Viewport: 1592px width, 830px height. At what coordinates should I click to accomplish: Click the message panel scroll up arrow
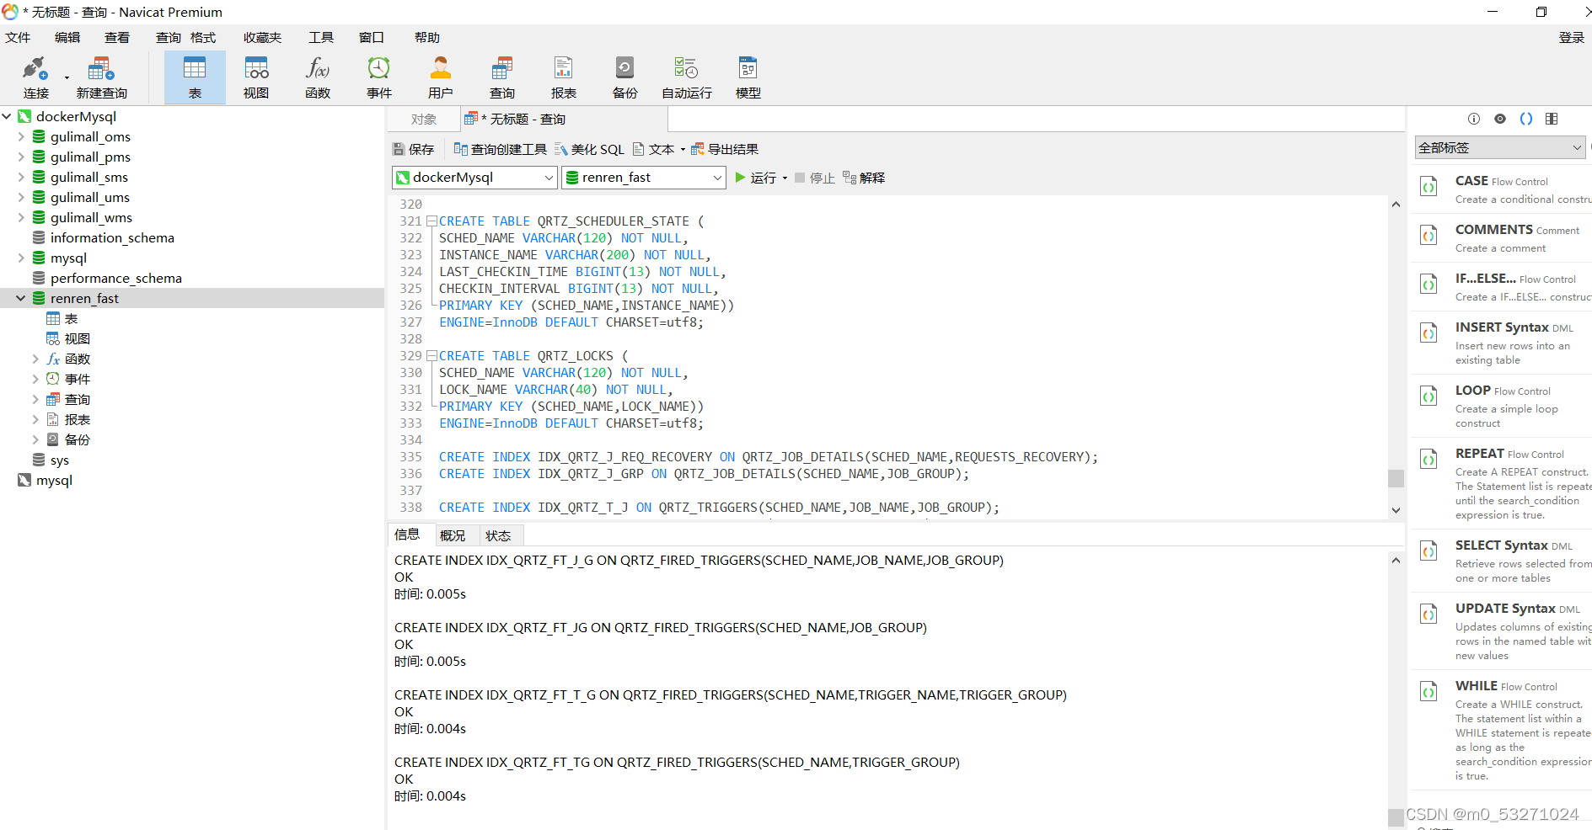[x=1396, y=560]
